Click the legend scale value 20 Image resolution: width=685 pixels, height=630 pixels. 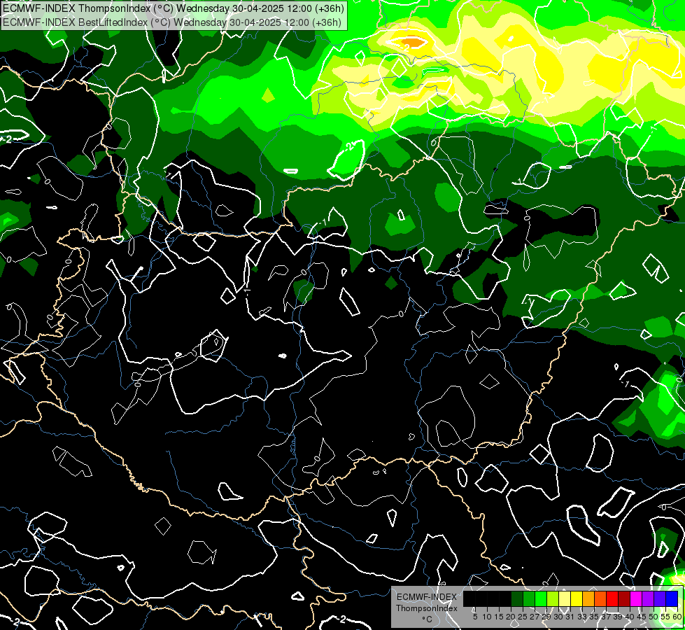click(511, 617)
